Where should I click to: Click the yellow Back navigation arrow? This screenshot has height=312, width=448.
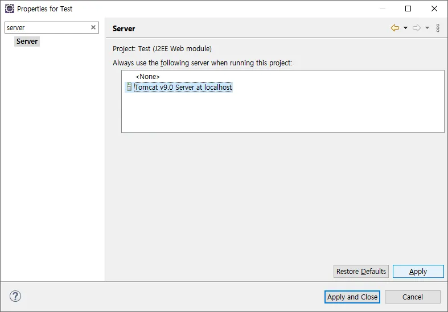[394, 28]
